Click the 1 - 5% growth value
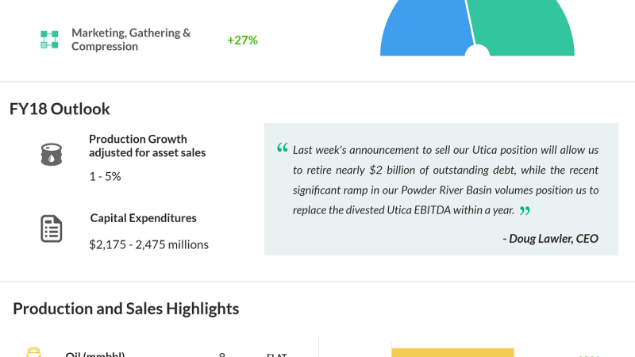Viewport: 635px width, 357px height. coord(105,176)
